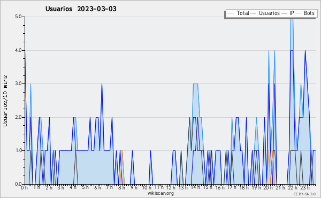Click the '20 h' x-axis label
Viewport: 321px width, 198px height.
tap(268, 188)
